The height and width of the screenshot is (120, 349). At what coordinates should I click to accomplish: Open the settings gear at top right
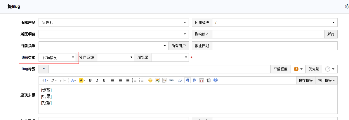point(347,7)
